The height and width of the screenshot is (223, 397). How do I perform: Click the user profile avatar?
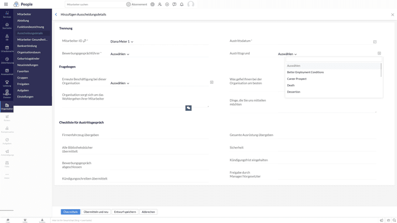tap(191, 4)
